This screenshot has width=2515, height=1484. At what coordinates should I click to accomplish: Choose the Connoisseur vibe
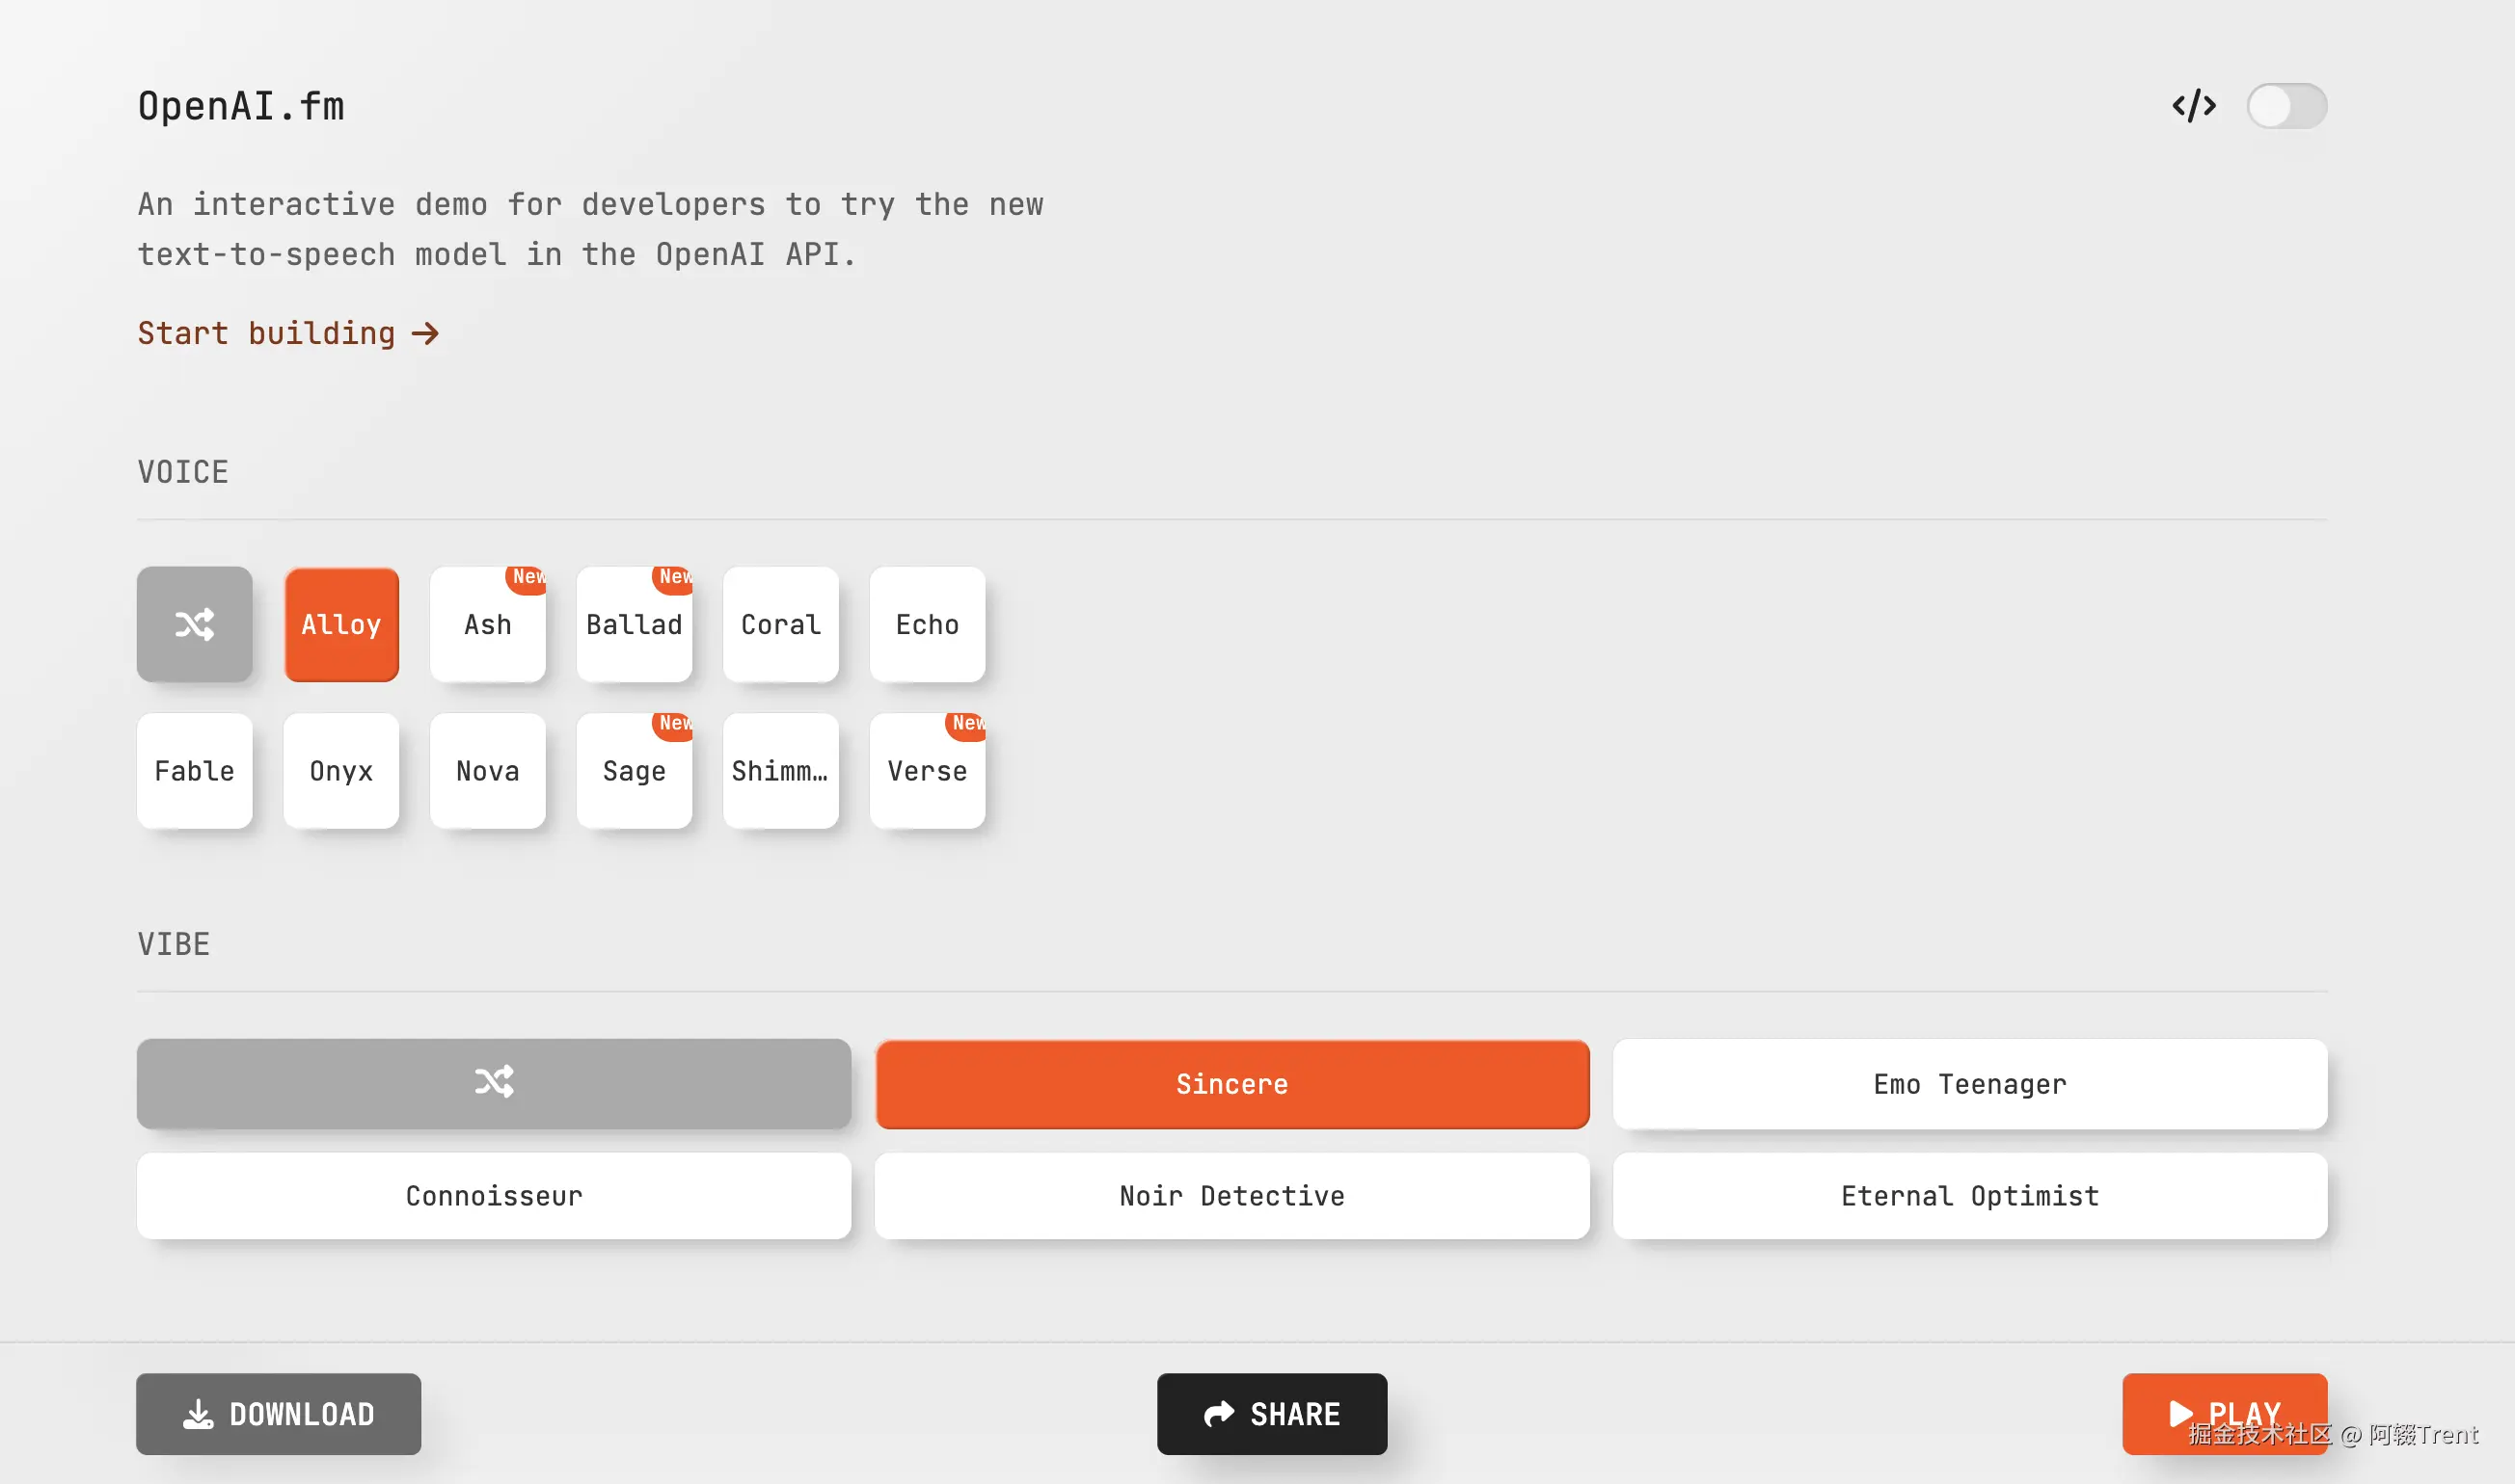[x=493, y=1195]
